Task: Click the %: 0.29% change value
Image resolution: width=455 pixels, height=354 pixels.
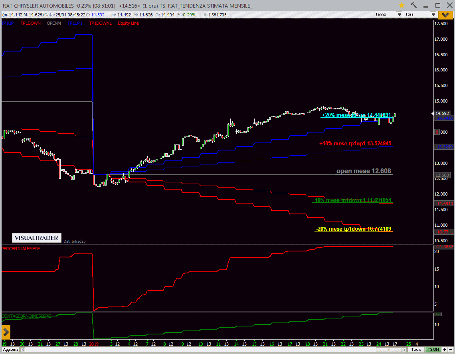Action: (190, 15)
